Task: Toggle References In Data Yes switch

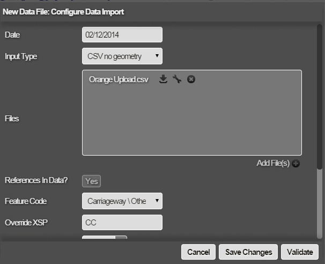Action: click(92, 181)
